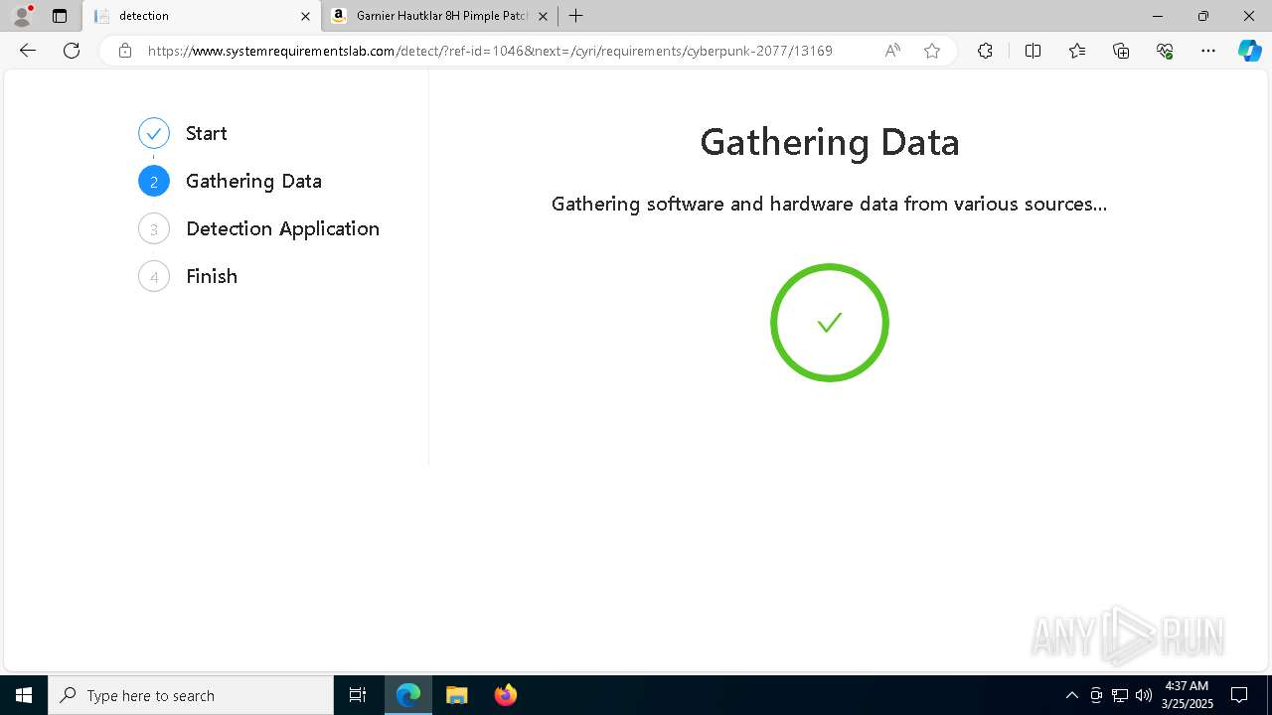Viewport: 1272px width, 715px height.
Task: Restore down the Edge window
Action: [x=1203, y=16]
